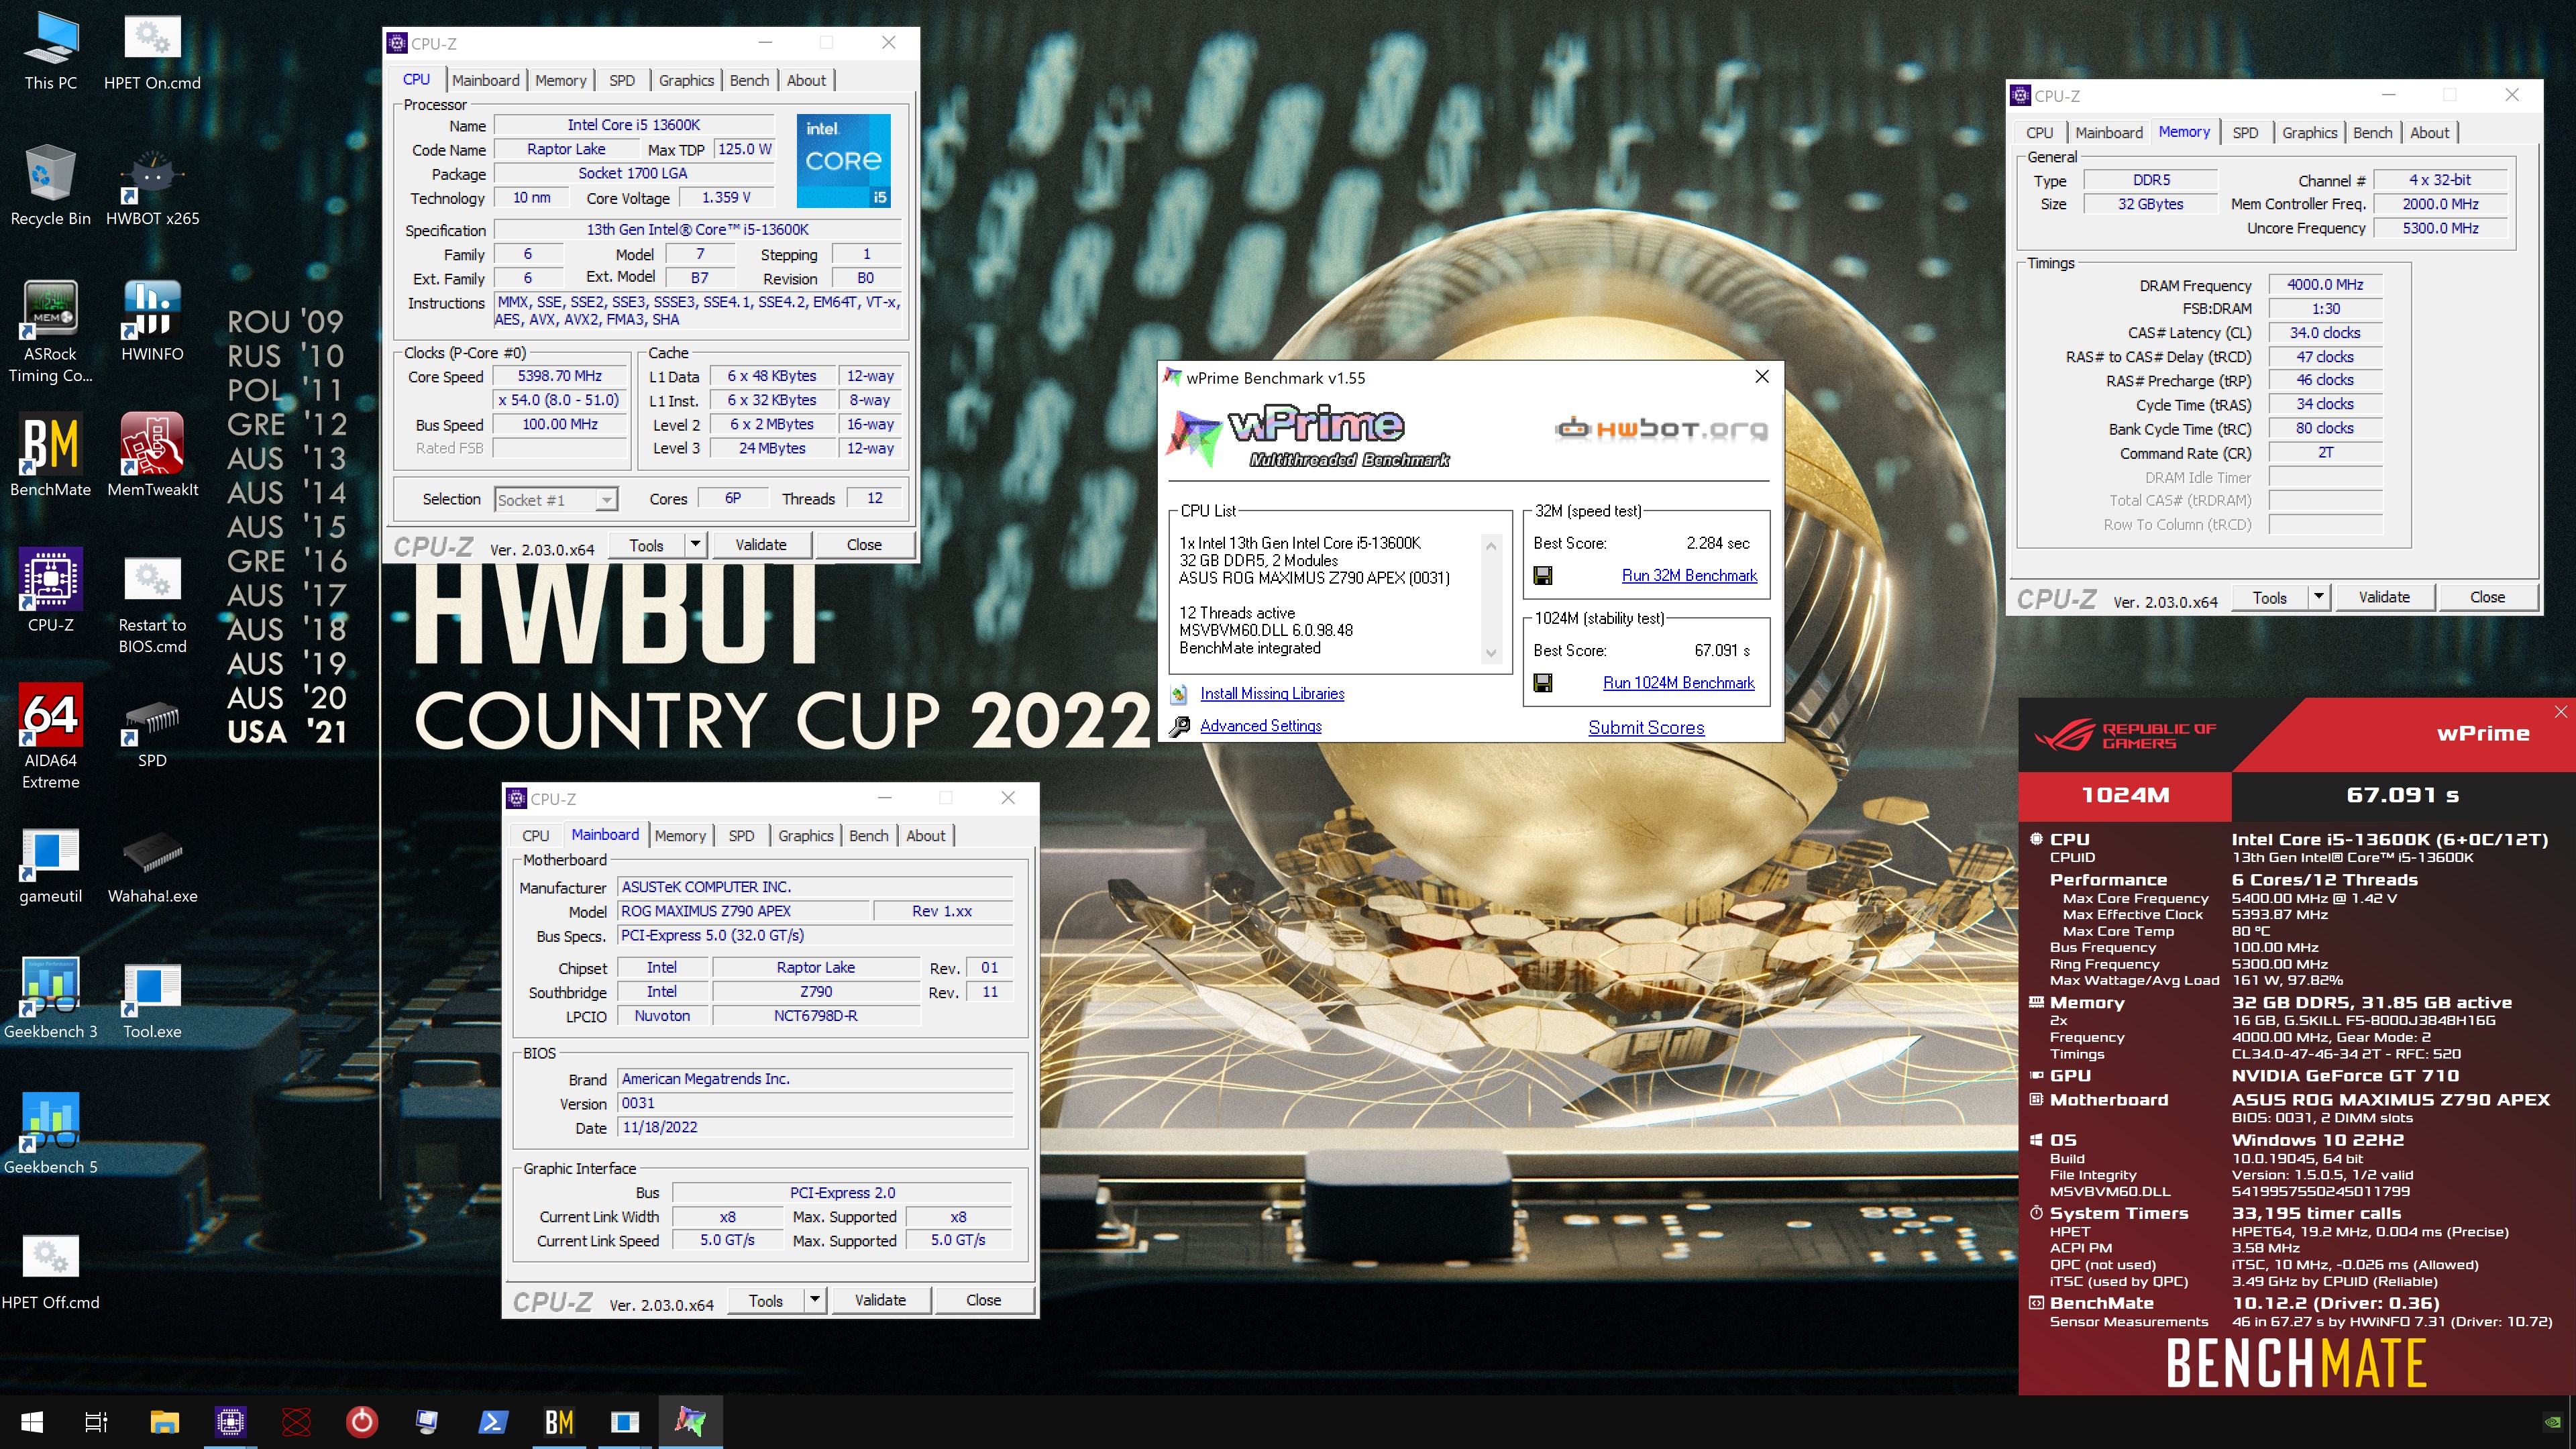Open File Explorer from the taskbar
This screenshot has height=1449, width=2576.
click(x=164, y=1422)
